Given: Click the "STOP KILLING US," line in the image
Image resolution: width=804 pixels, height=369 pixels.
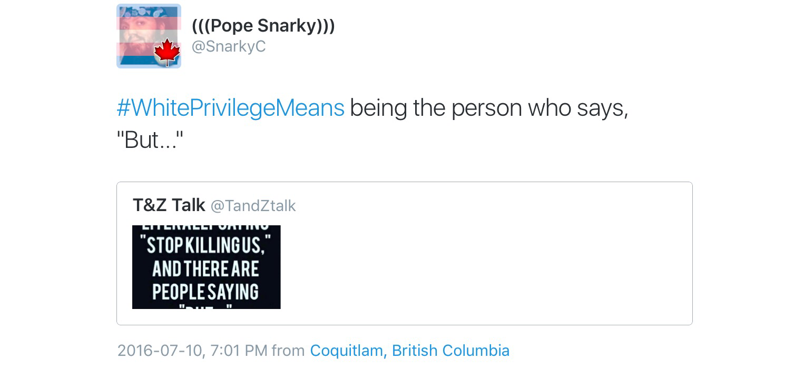Looking at the screenshot, I should [206, 245].
